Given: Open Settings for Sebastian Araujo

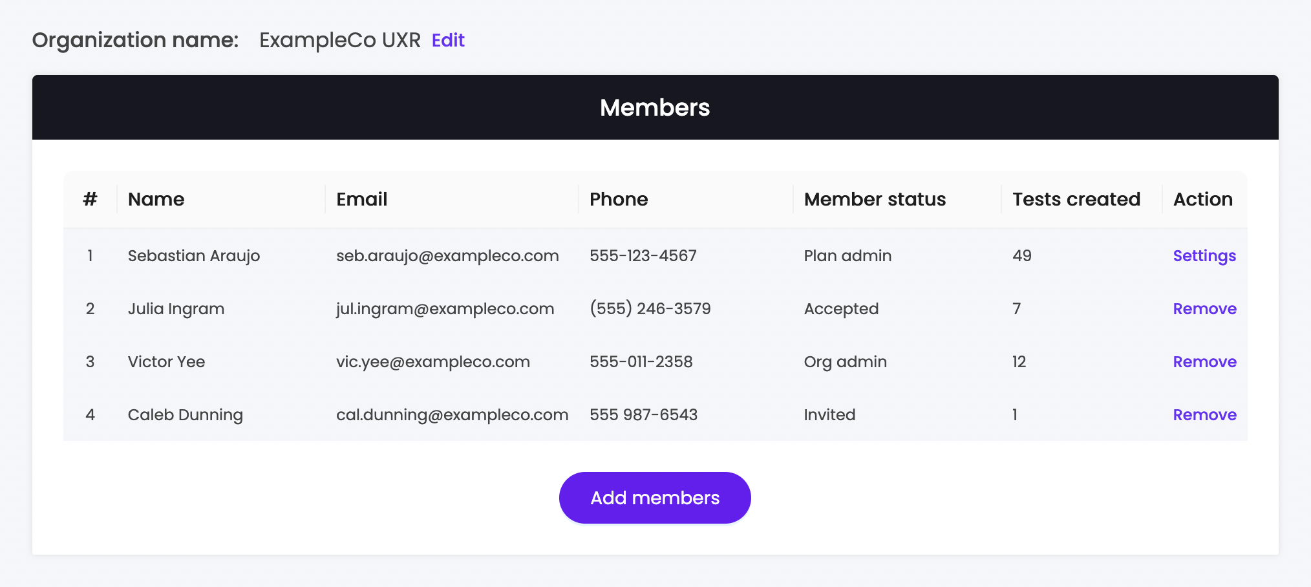Looking at the screenshot, I should point(1204,256).
